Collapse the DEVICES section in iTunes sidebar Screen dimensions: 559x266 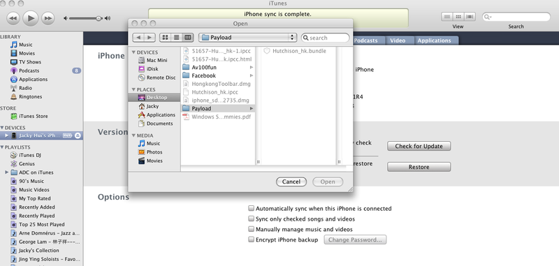click(x=2, y=128)
